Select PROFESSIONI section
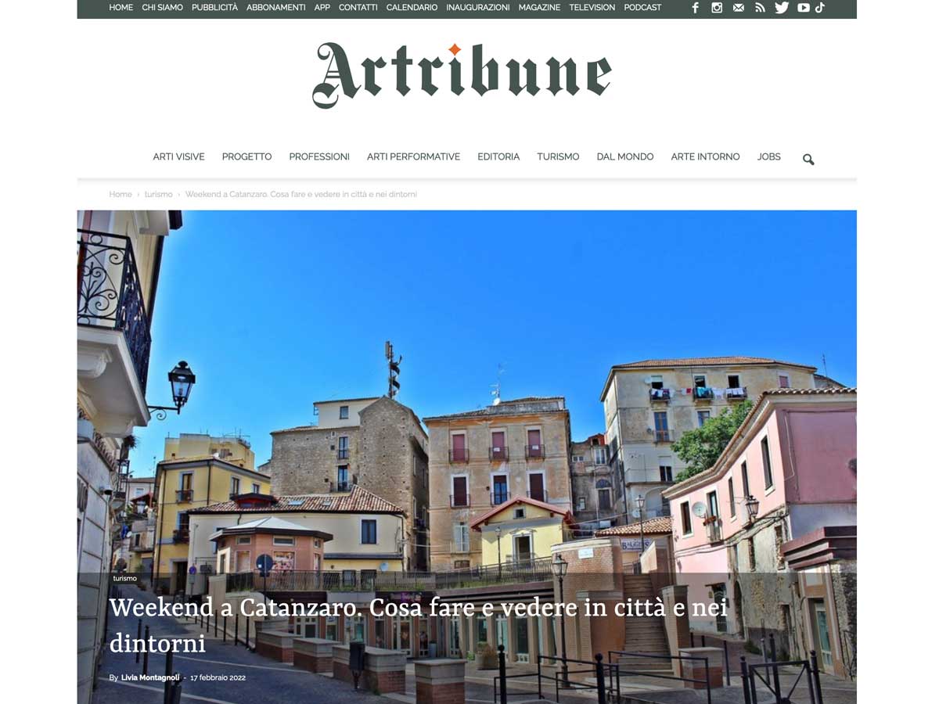The width and height of the screenshot is (939, 704). point(319,157)
